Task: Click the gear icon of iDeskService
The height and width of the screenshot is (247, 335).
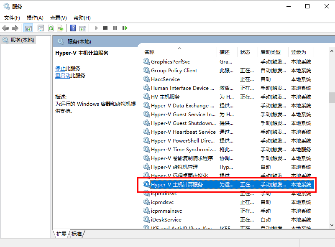Action: pos(146,220)
